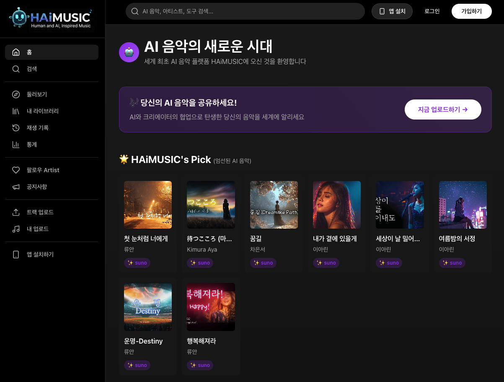This screenshot has width=504, height=382.
Task: Open 내 라이브러리 via the library icon
Action: coord(16,111)
